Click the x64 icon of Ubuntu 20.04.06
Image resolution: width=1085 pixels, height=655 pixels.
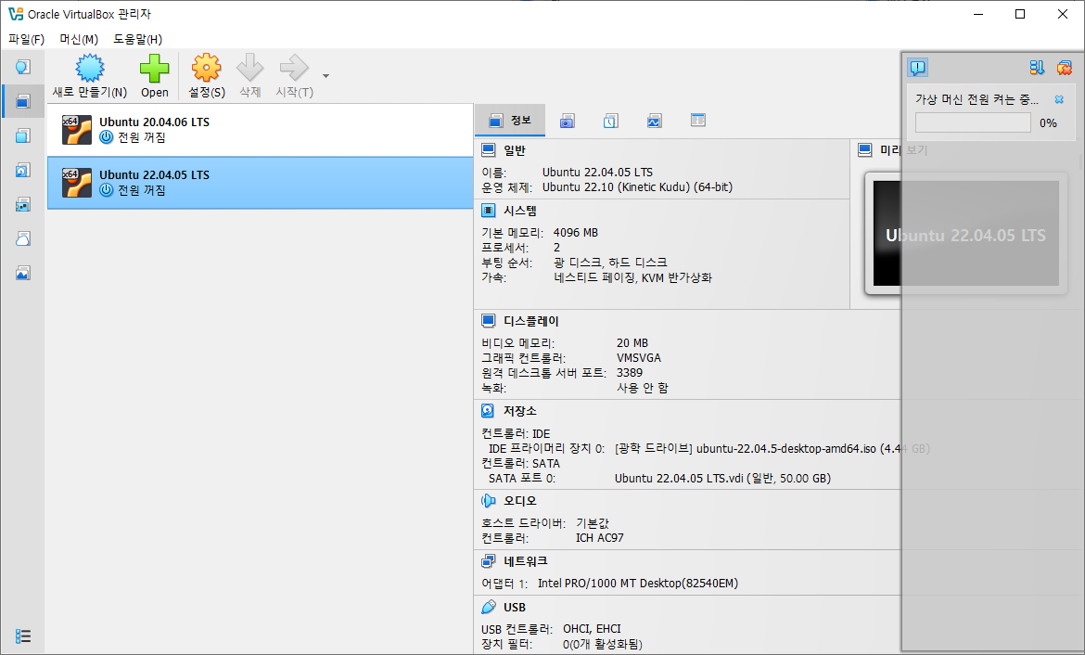click(76, 130)
